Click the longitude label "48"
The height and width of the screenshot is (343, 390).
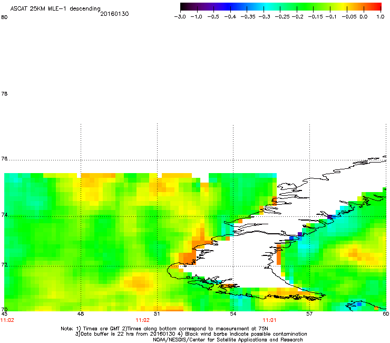(81, 314)
